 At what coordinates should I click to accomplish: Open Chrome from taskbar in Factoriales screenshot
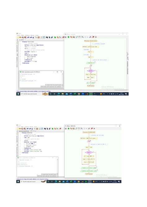click(79, 94)
